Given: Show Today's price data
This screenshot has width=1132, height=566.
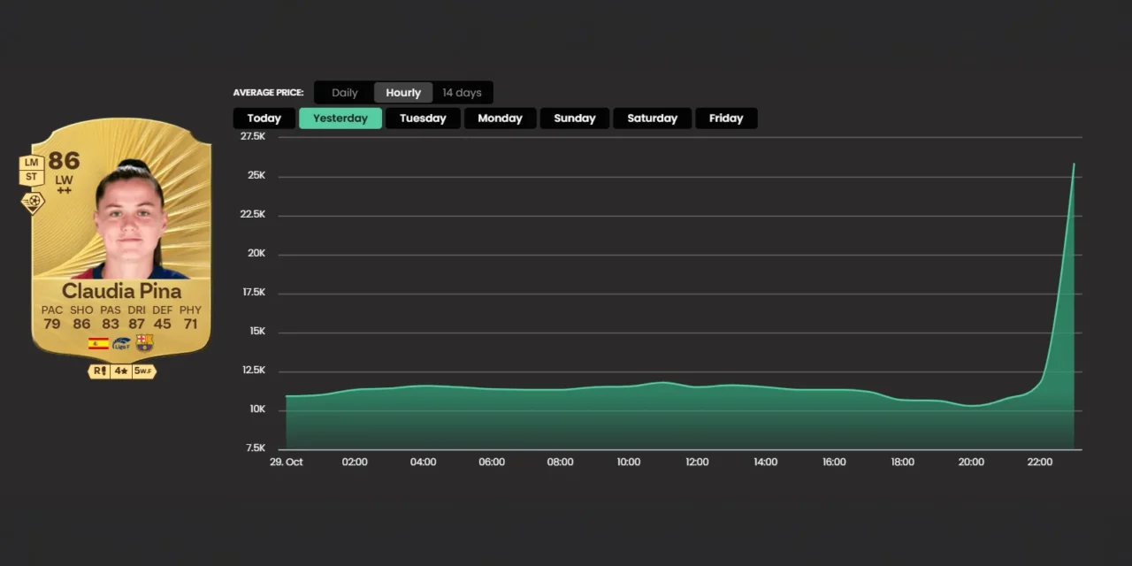Looking at the screenshot, I should [x=264, y=118].
